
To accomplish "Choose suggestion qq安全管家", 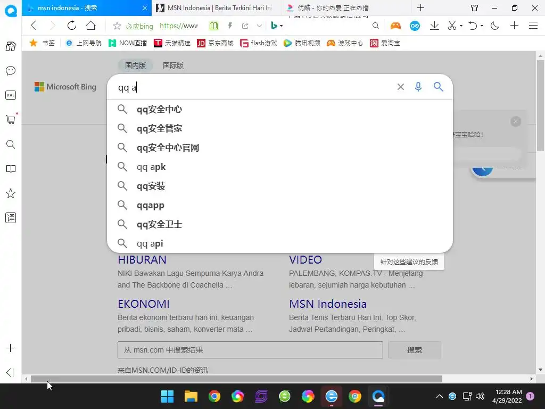I will click(280, 128).
